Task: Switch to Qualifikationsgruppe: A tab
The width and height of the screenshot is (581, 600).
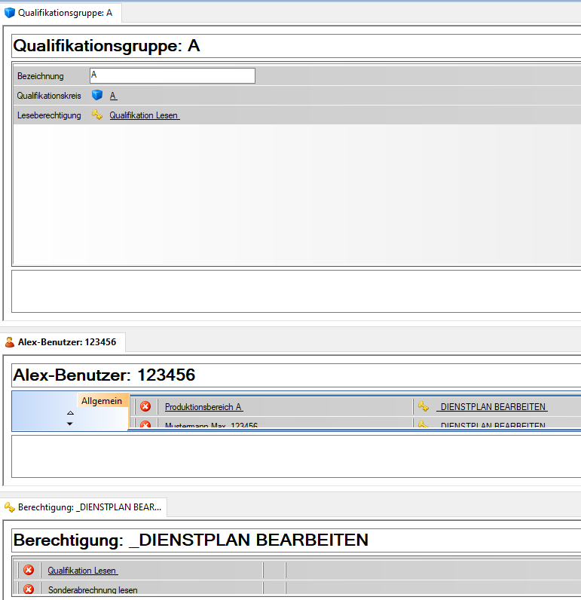Action: (x=59, y=13)
